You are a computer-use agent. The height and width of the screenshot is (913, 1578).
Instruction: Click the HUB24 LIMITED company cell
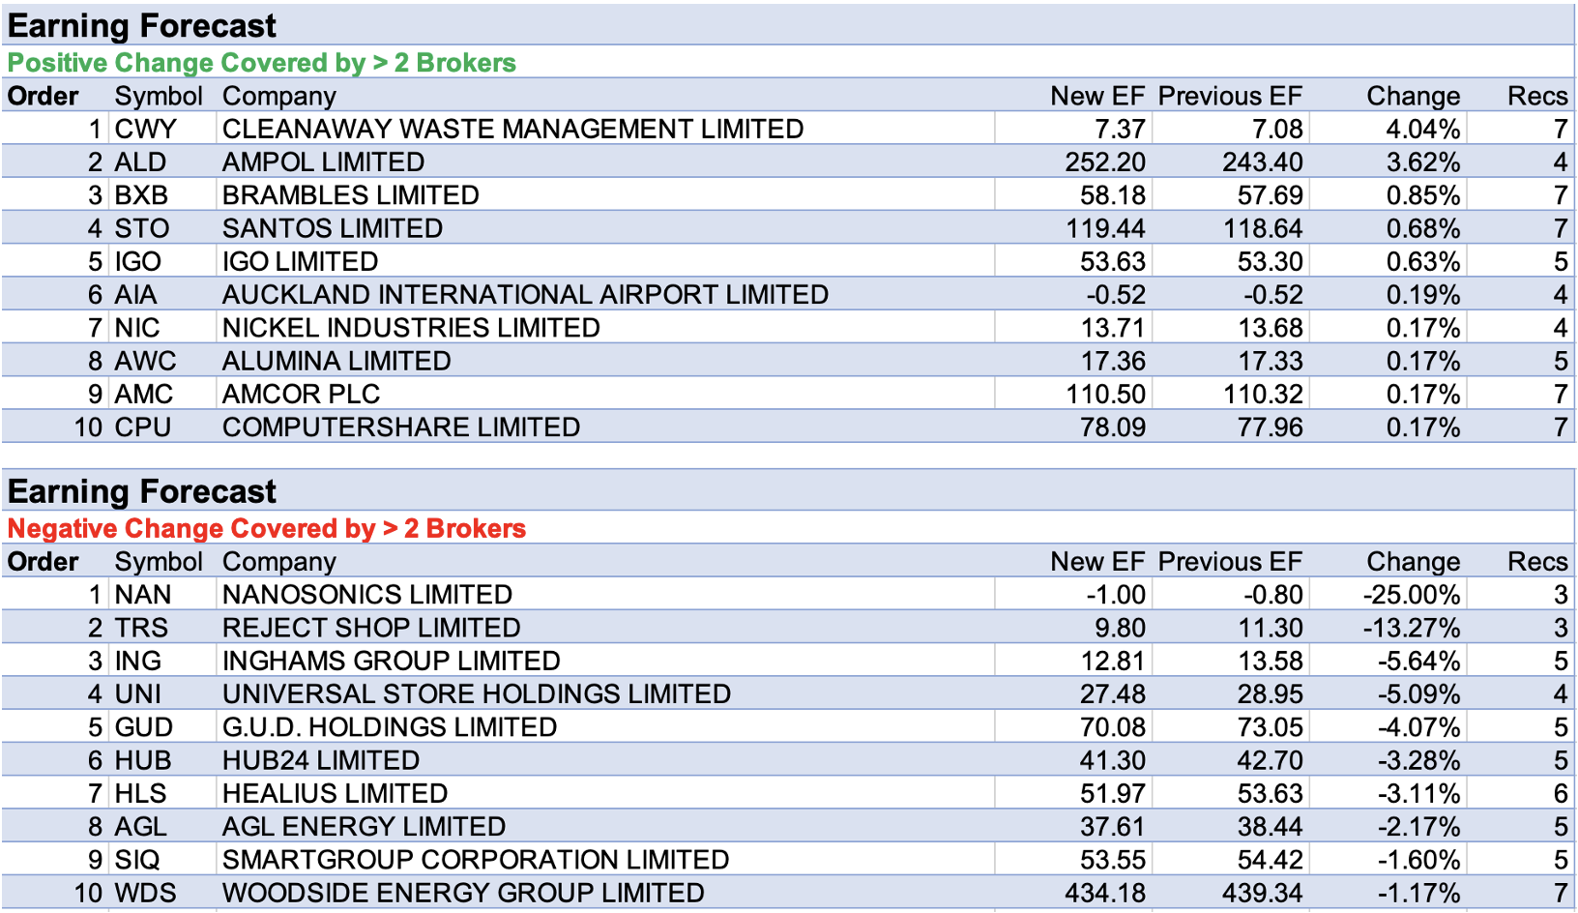[321, 760]
